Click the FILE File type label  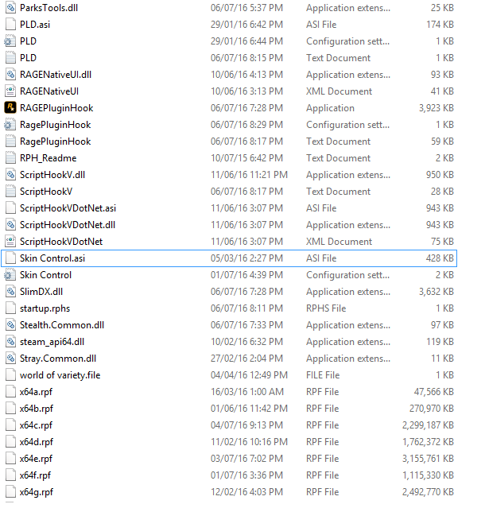[x=323, y=375]
